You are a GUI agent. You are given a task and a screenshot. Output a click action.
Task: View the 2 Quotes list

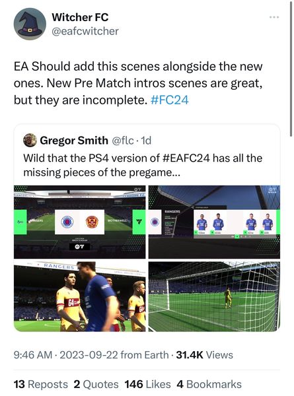coord(96,384)
